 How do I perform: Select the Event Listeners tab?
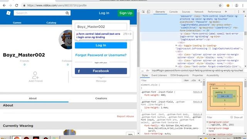tap(159, 75)
